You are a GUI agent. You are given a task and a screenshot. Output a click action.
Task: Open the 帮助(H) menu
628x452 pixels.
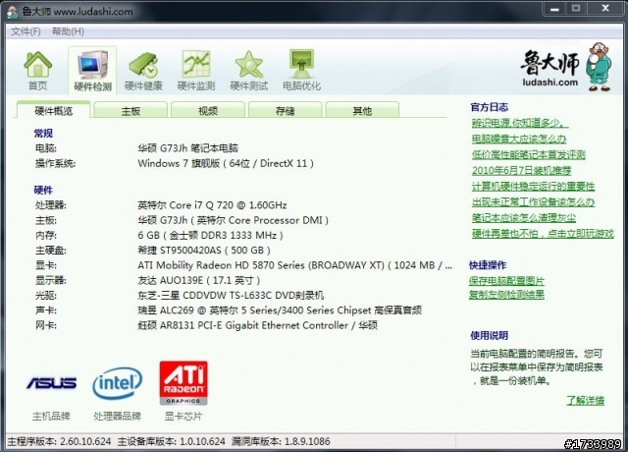pos(68,31)
